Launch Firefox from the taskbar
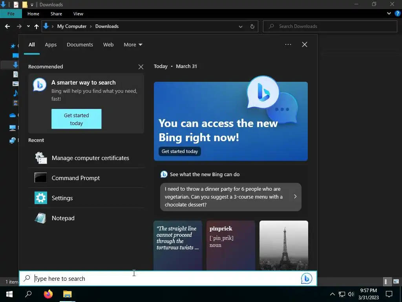402x302 pixels. point(48,294)
